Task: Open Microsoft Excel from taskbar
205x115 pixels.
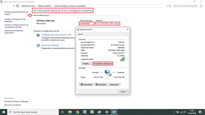Action: [x=92, y=112]
